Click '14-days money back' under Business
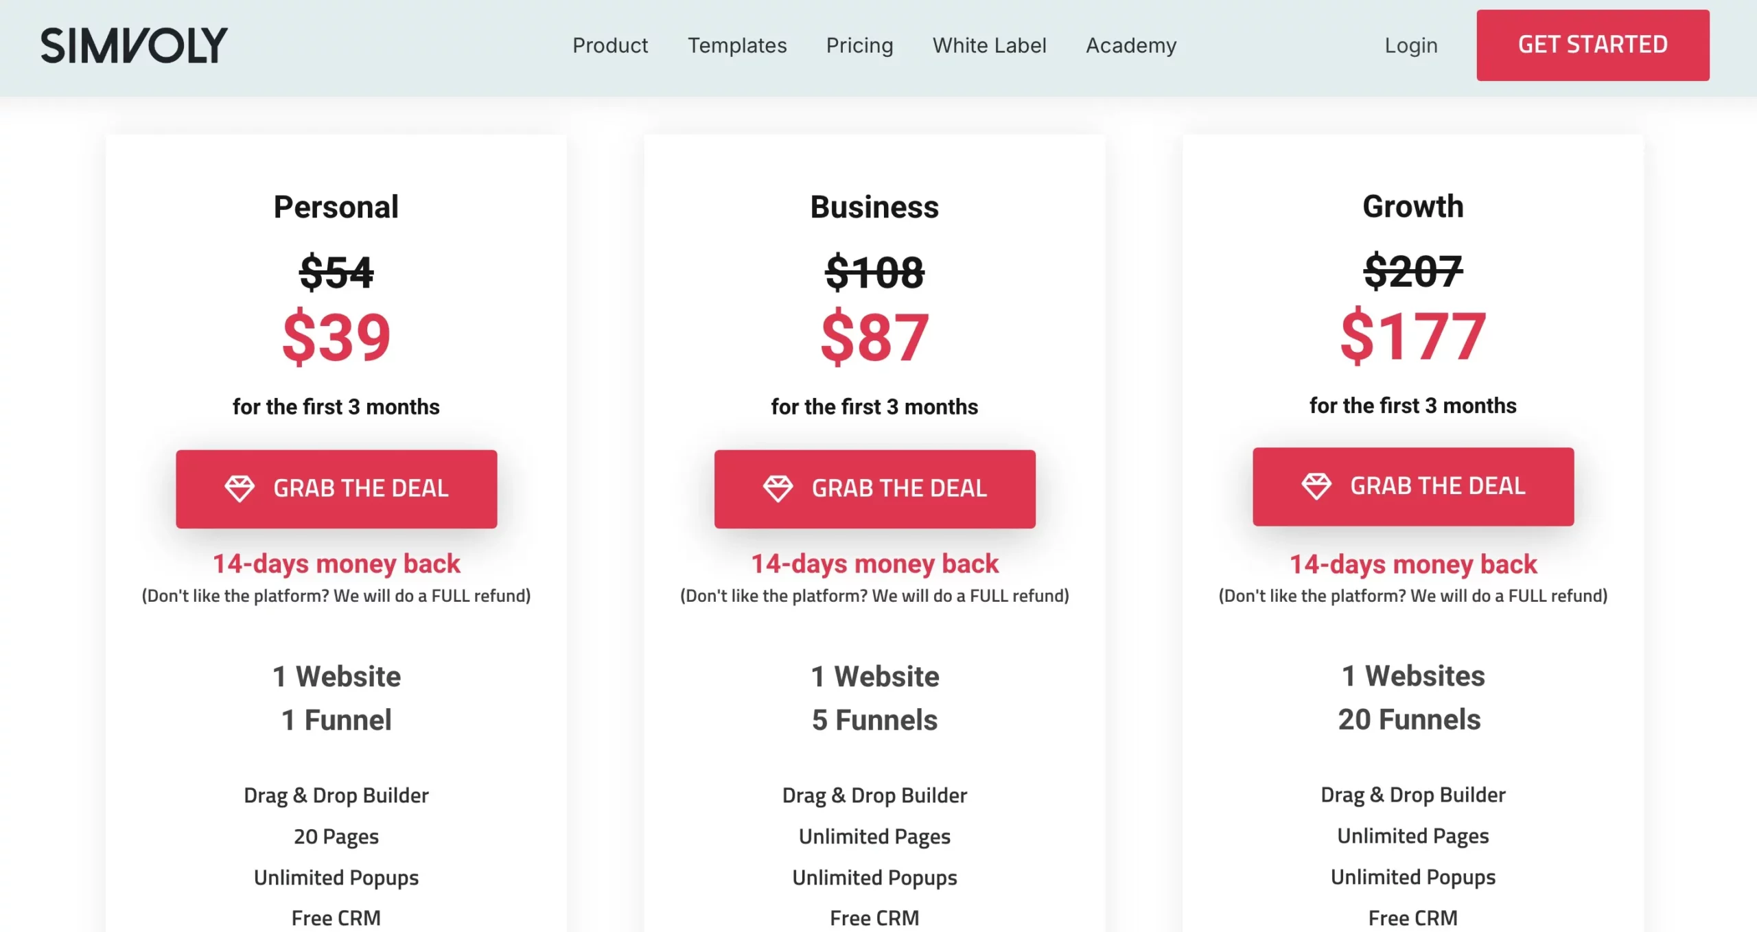The image size is (1757, 932). (x=874, y=563)
